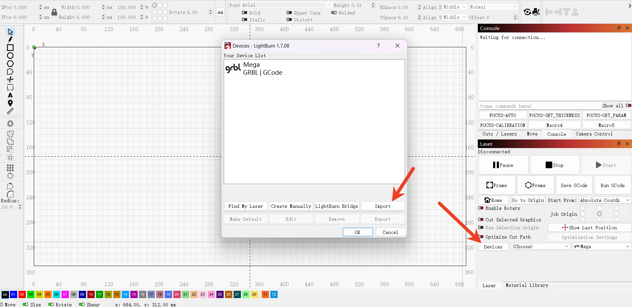Click LightBurn Bridge button

coord(337,206)
